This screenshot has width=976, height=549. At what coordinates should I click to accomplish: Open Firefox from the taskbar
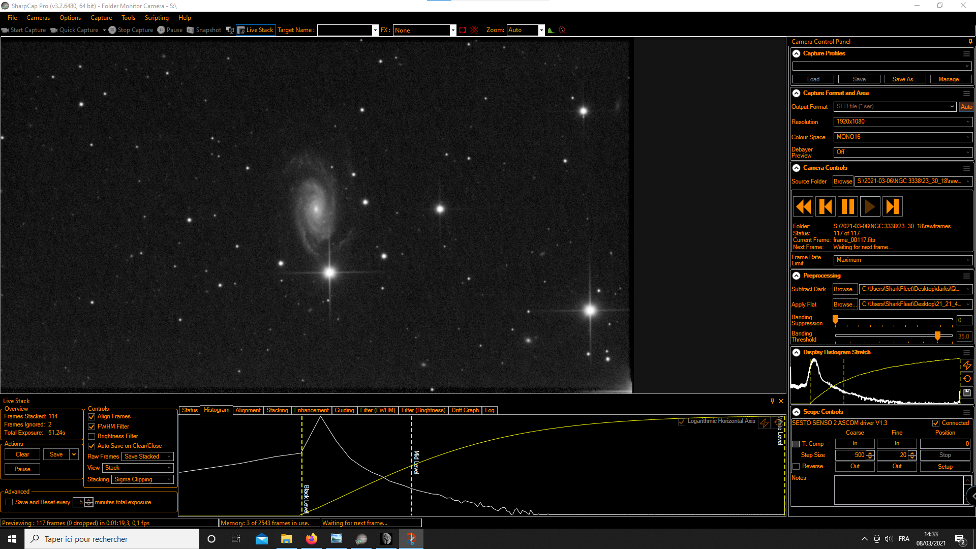[x=311, y=539]
